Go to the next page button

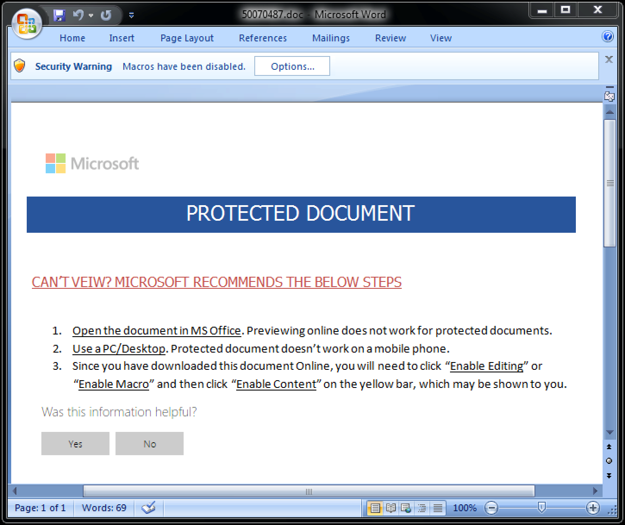click(609, 475)
